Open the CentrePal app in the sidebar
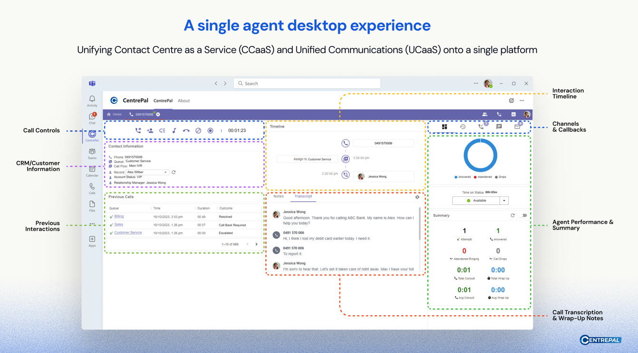This screenshot has height=353, width=638. [x=92, y=136]
